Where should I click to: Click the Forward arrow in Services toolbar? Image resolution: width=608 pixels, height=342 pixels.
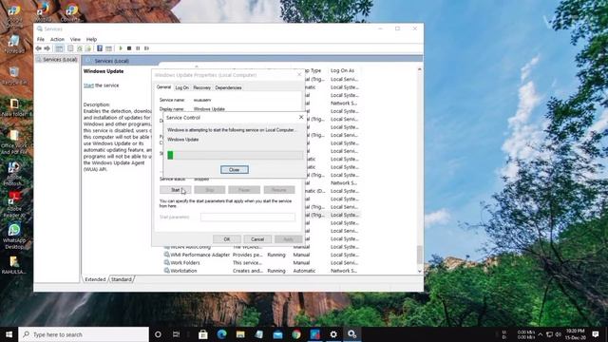[47, 48]
